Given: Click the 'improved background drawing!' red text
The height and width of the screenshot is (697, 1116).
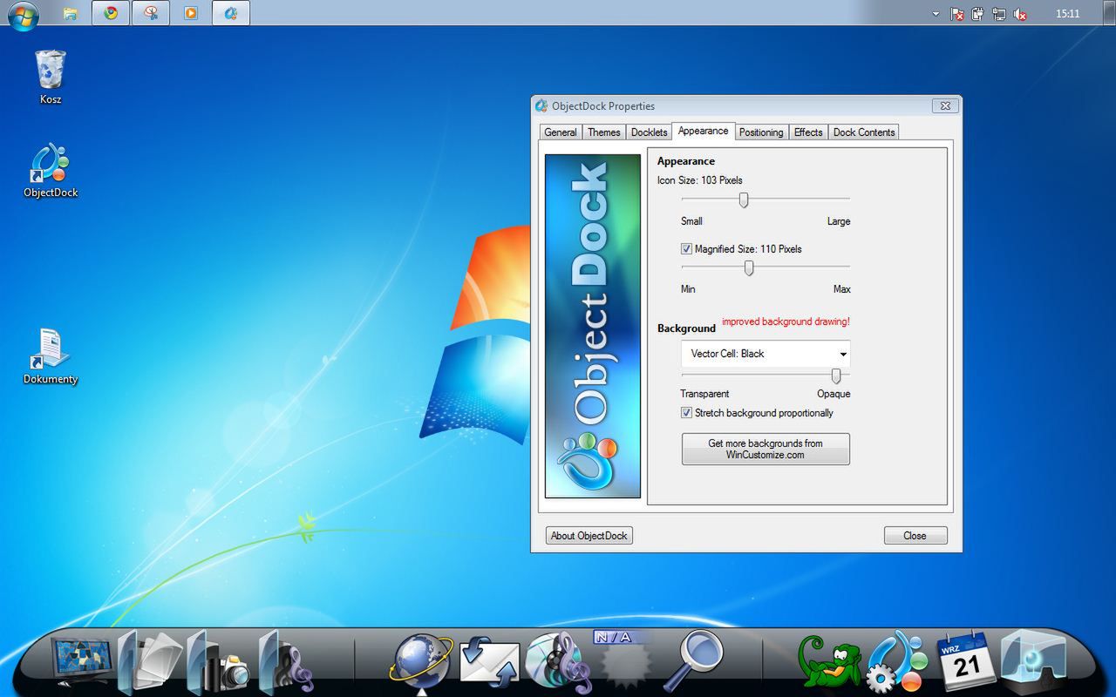Looking at the screenshot, I should [x=786, y=321].
